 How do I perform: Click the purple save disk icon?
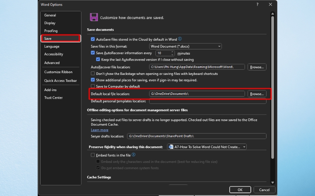(94, 17)
